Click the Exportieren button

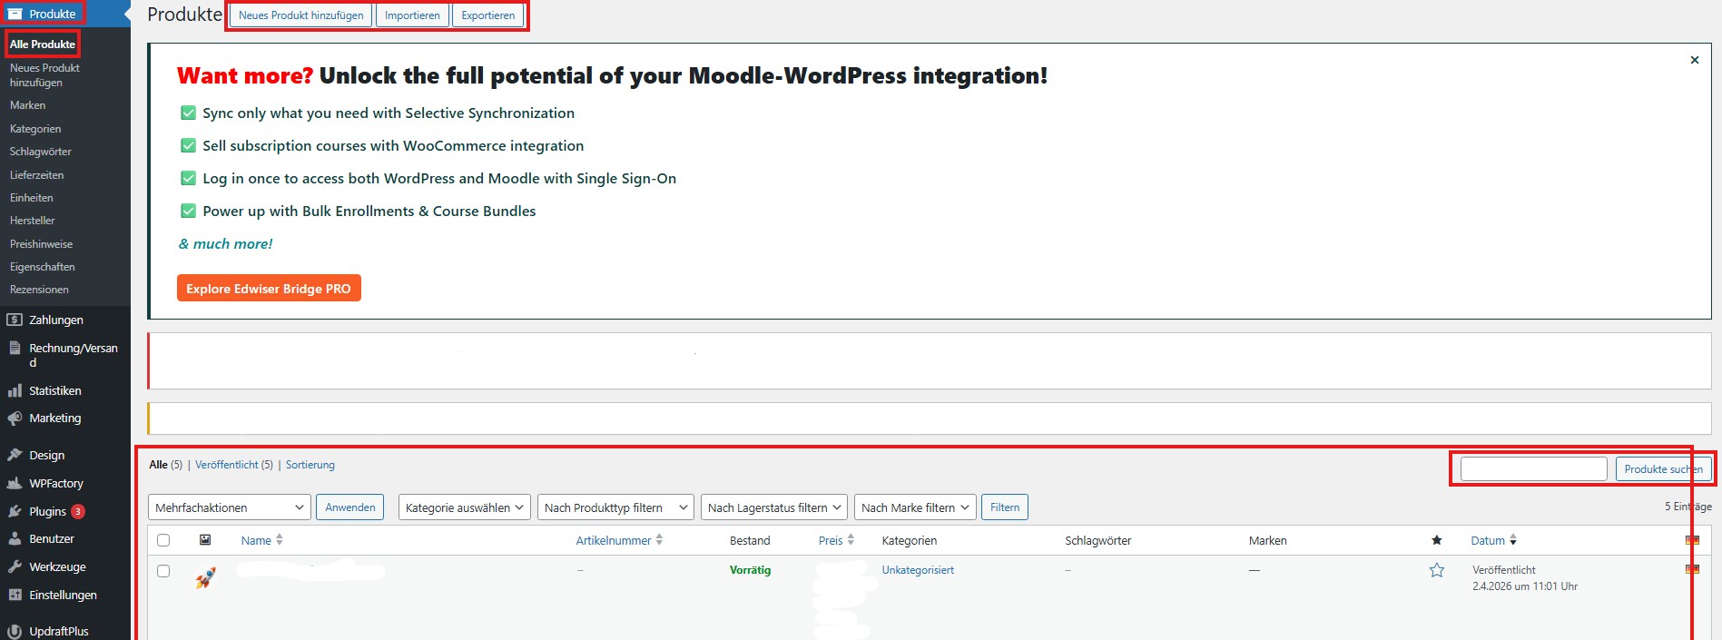487,15
